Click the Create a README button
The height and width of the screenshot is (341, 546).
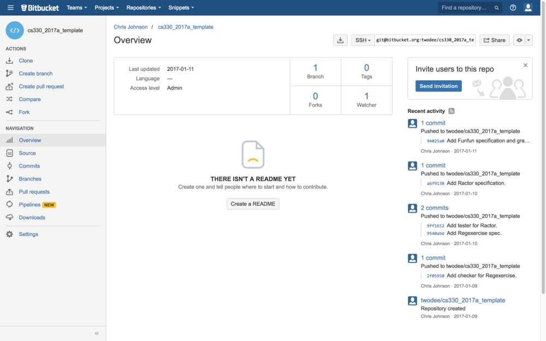pos(253,204)
